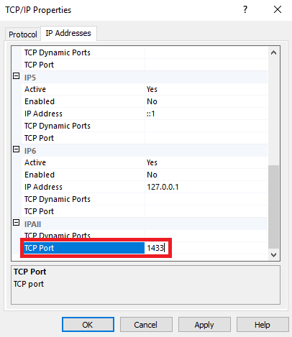Collapse the IP6 section
The height and width of the screenshot is (337, 292).
pos(16,149)
